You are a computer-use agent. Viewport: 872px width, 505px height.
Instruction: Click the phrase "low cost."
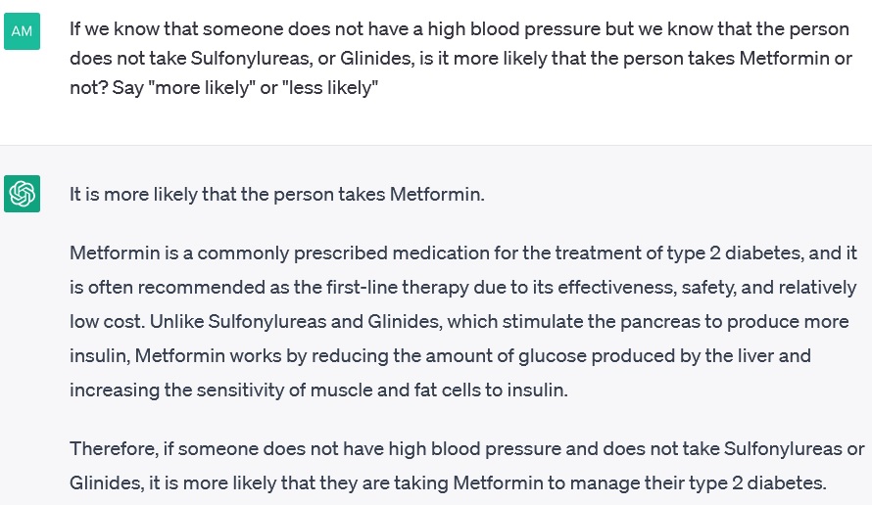click(107, 322)
